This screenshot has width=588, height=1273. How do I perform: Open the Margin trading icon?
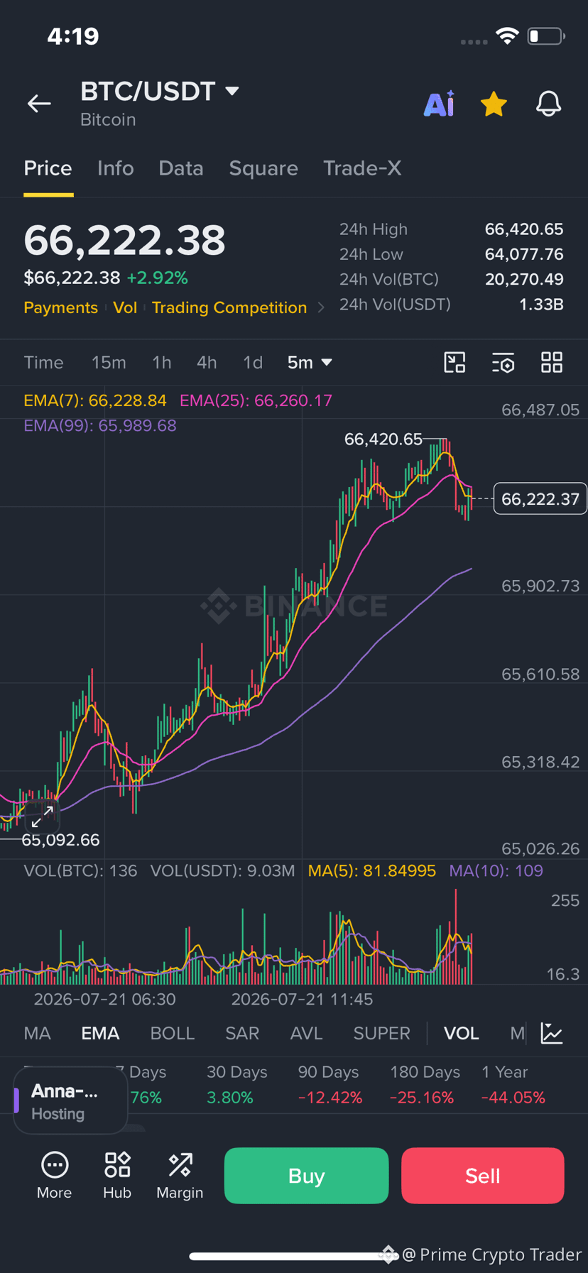coord(180,1176)
